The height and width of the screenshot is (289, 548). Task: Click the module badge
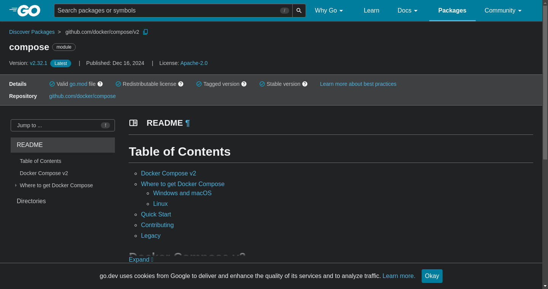point(64,47)
